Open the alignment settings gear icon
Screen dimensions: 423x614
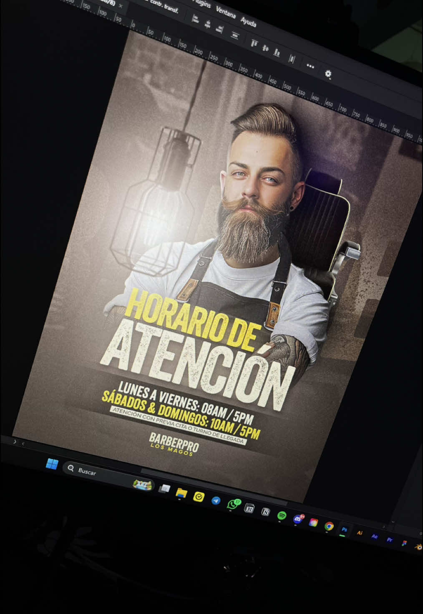[x=329, y=74]
